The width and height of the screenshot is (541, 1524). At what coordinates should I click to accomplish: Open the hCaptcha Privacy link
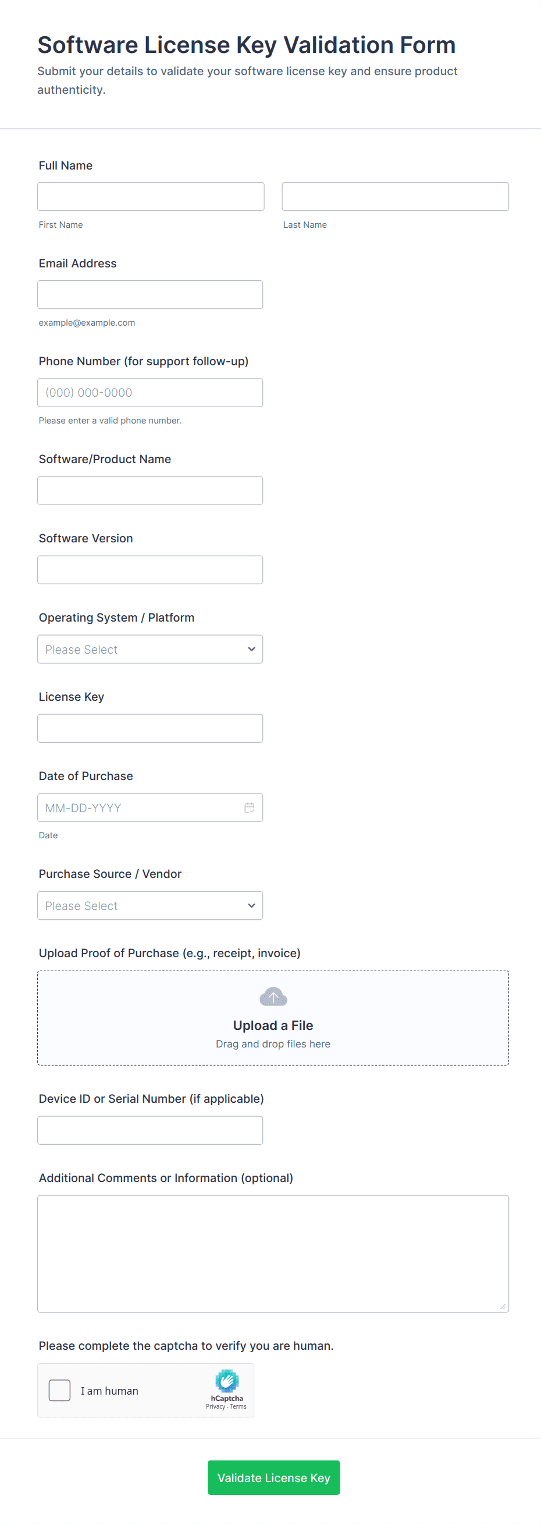click(215, 1407)
